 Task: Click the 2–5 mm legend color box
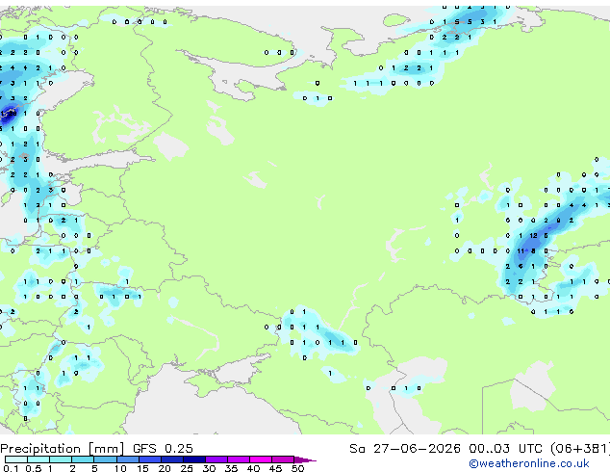(x=83, y=459)
